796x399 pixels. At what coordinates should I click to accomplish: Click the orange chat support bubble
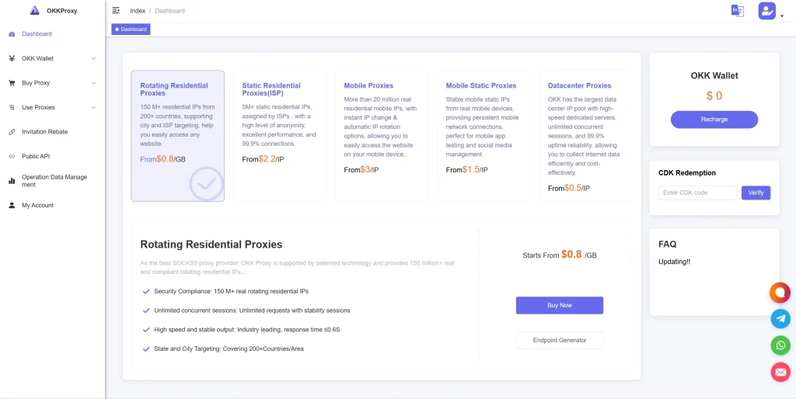(x=780, y=292)
